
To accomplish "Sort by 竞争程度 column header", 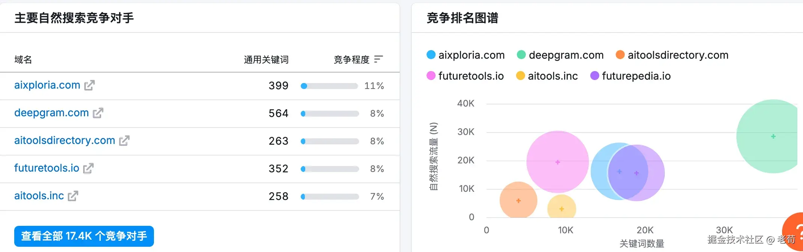I will [351, 59].
